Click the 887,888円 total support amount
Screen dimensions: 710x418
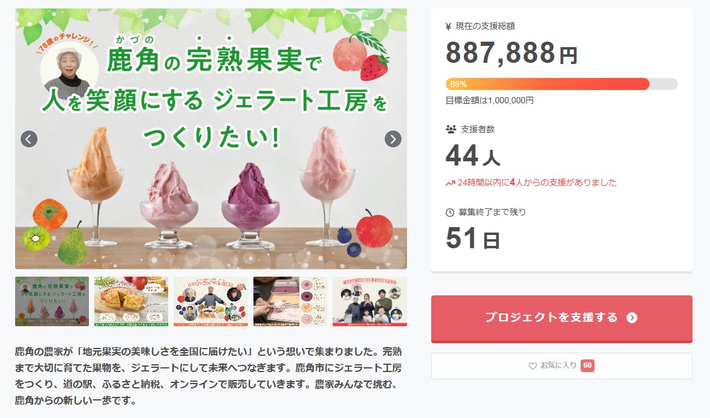[x=512, y=54]
